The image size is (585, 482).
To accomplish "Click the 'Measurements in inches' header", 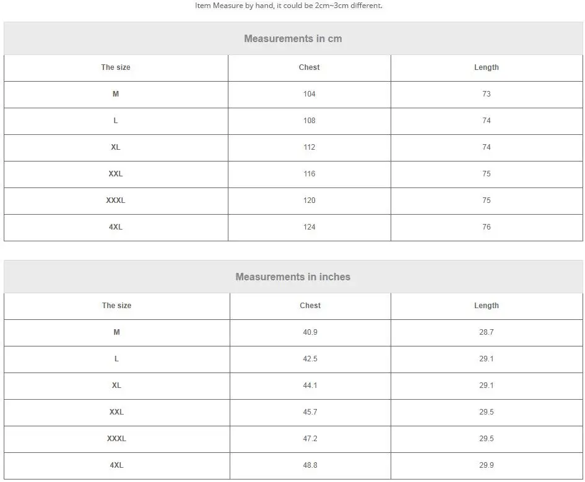I will click(293, 277).
